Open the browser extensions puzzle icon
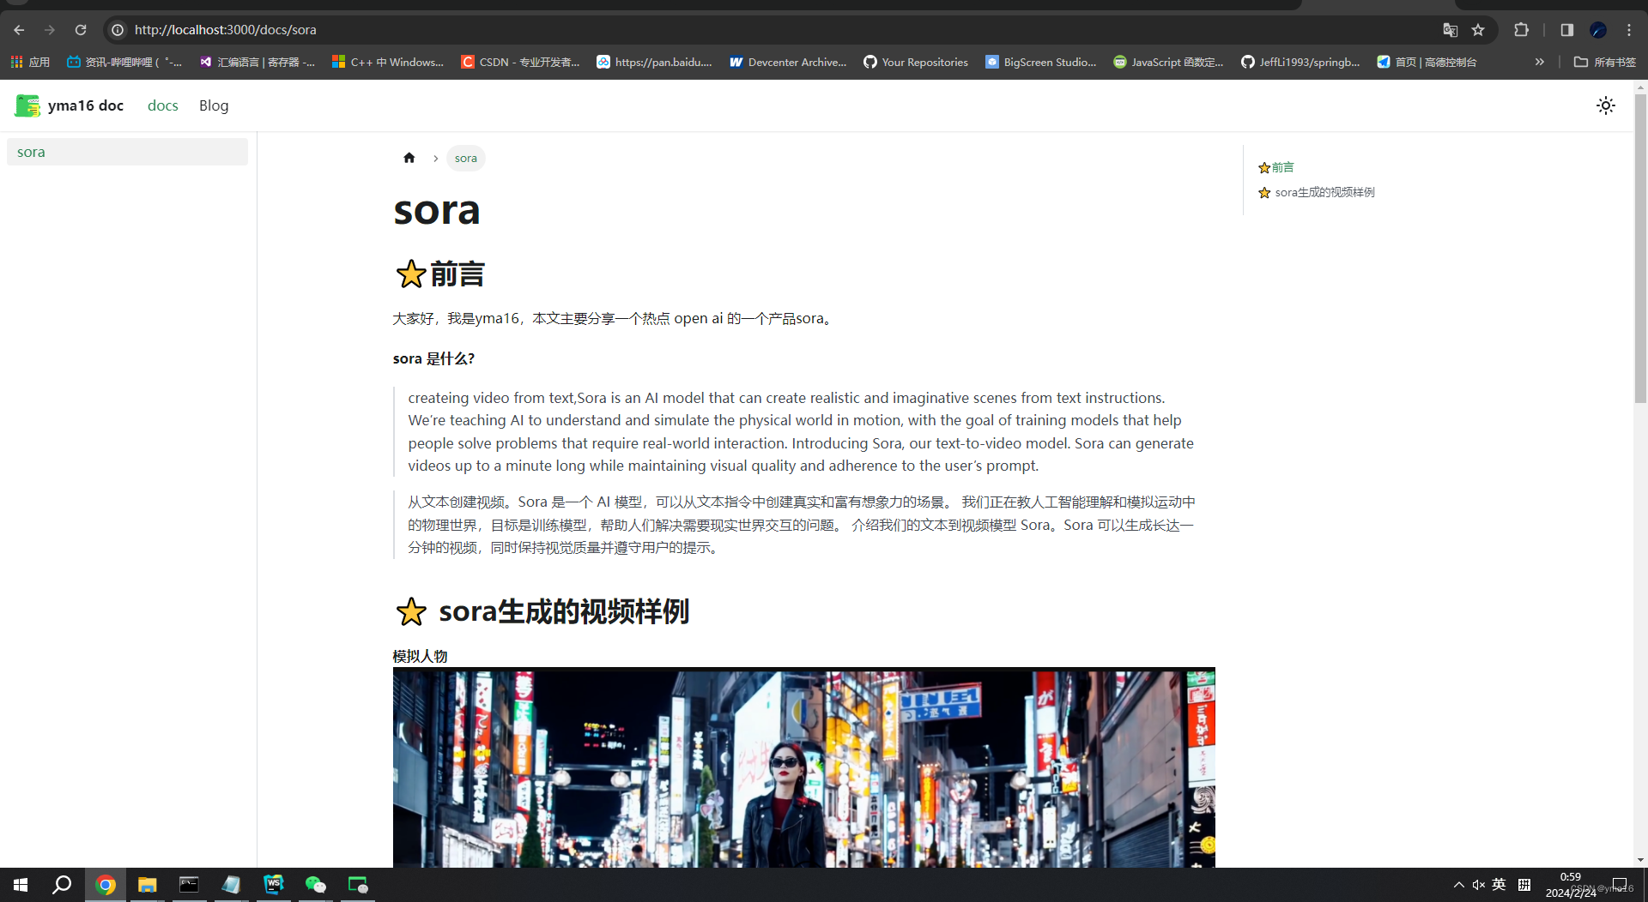Screen dimensions: 1648x902 tap(1522, 29)
